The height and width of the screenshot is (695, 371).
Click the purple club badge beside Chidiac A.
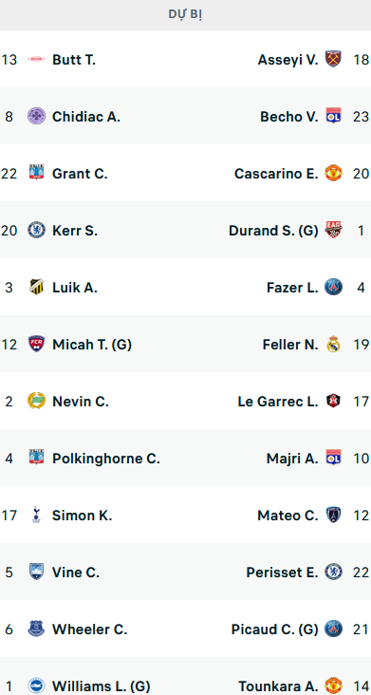[36, 116]
